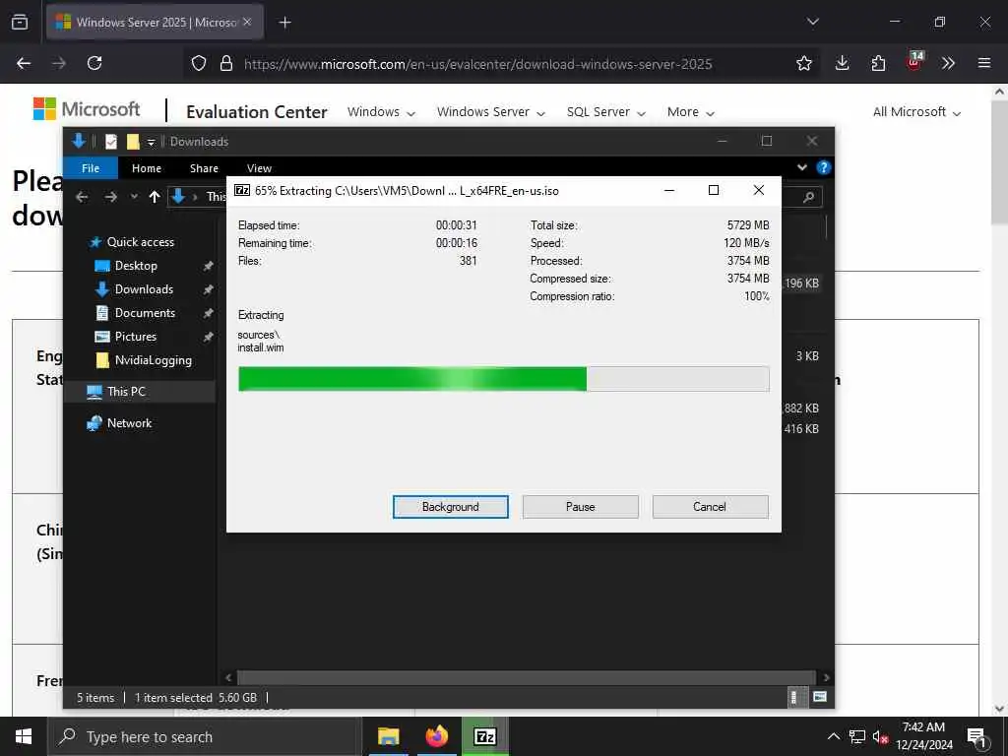
Task: Open Firefox downloads panel
Action: pos(843,63)
